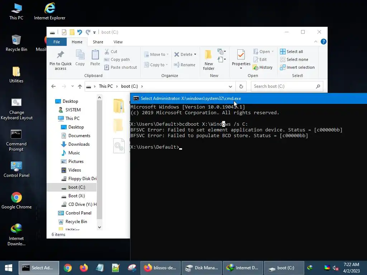Open Explorer help icon
The image size is (367, 275).
coord(324,42)
